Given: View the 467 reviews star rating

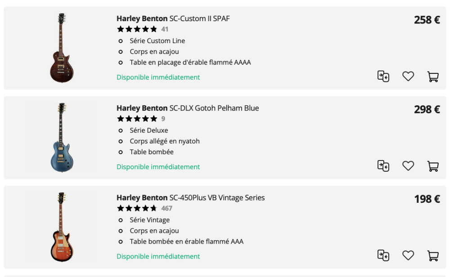Looking at the screenshot, I should click(x=137, y=208).
